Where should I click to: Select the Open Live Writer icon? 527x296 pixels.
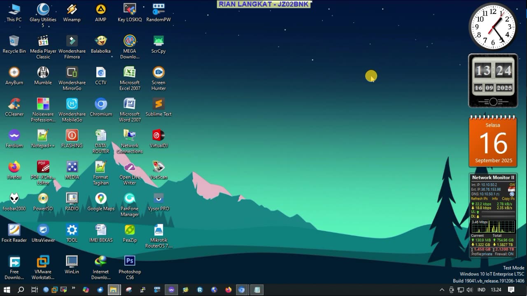[x=130, y=173]
